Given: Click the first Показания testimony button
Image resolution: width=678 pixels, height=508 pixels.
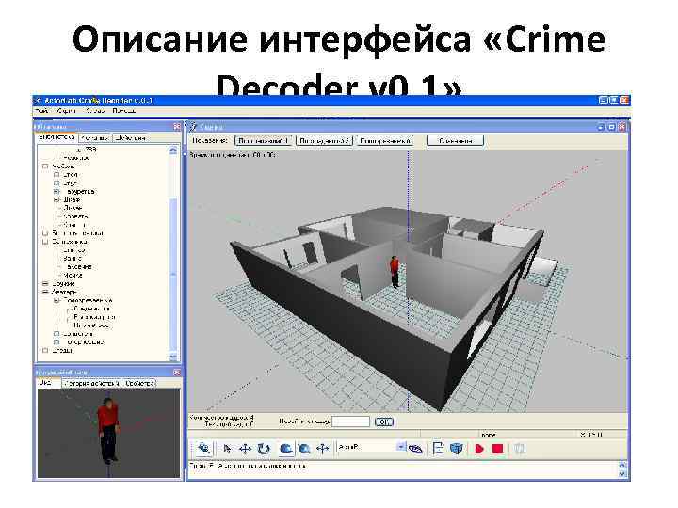Looking at the screenshot, I should click(264, 141).
